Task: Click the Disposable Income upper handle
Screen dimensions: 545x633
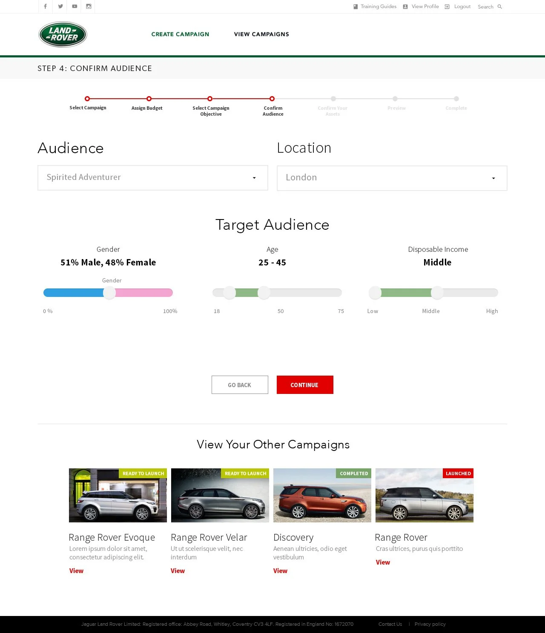Action: (x=437, y=293)
